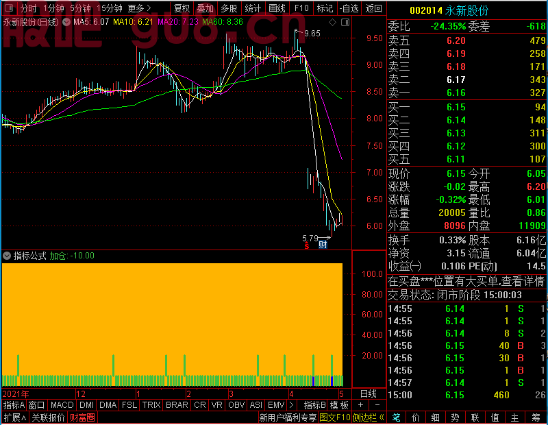
Task: Select the DMI indicator
Action: (86, 405)
